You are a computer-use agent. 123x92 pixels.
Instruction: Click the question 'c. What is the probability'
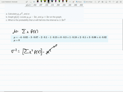click(36, 20)
